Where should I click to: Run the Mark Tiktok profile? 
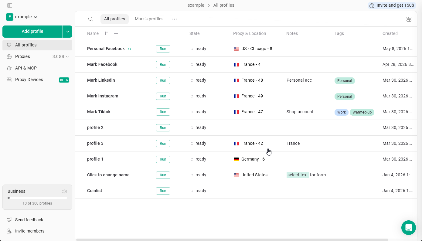coord(163,112)
